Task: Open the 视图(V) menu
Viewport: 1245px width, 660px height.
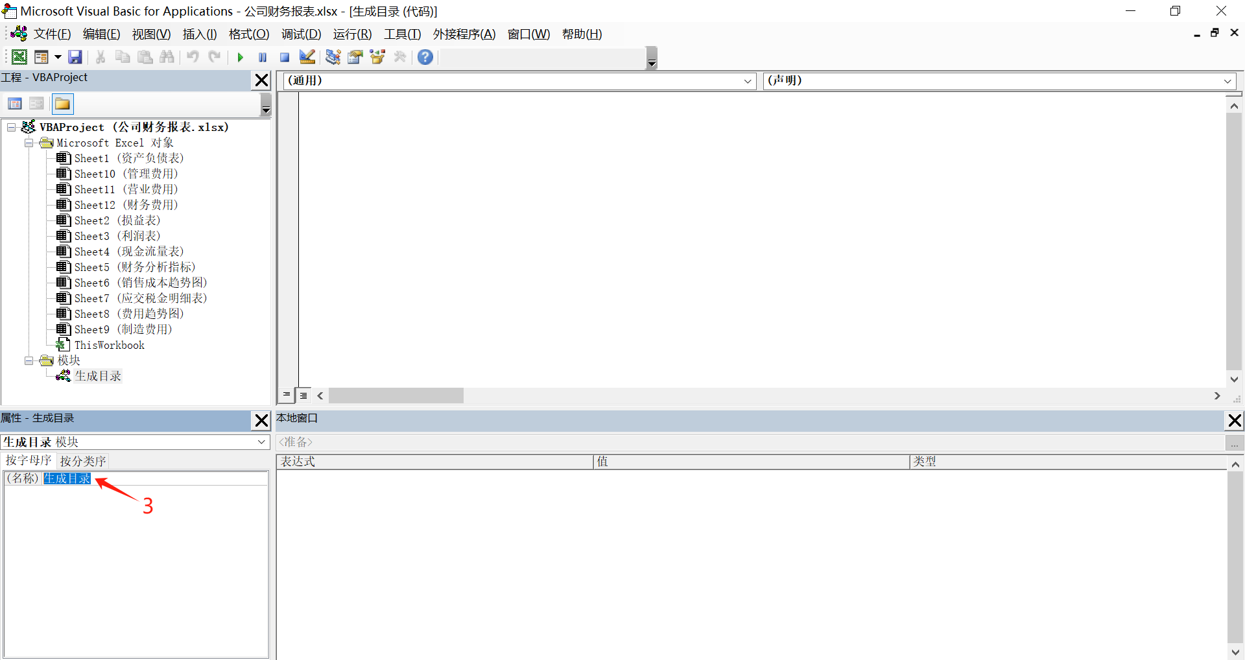Action: tap(151, 34)
